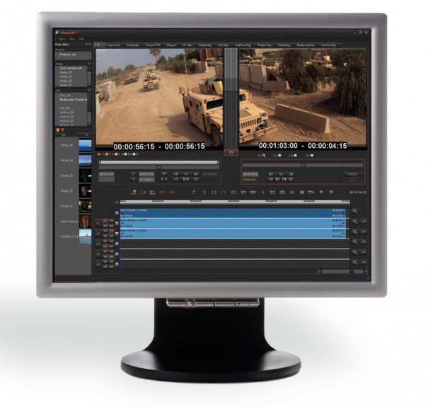Click the zoom magnifier icon on the top timeline track

(355, 212)
